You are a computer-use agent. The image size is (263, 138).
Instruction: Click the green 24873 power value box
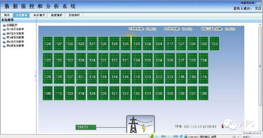click(86, 127)
